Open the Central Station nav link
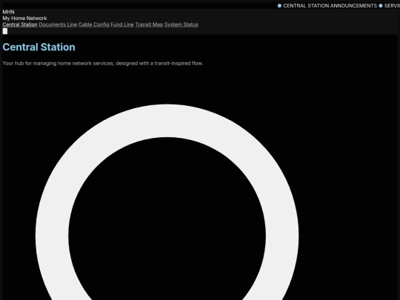This screenshot has height=300, width=400. coord(20,24)
